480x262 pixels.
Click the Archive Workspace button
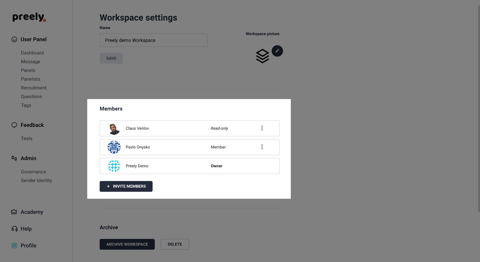pyautogui.click(x=127, y=244)
